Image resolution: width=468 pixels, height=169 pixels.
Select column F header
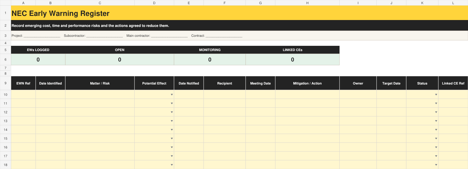point(225,3)
